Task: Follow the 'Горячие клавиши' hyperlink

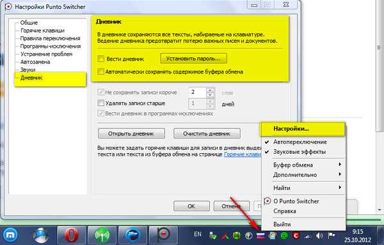Action: pos(243,154)
